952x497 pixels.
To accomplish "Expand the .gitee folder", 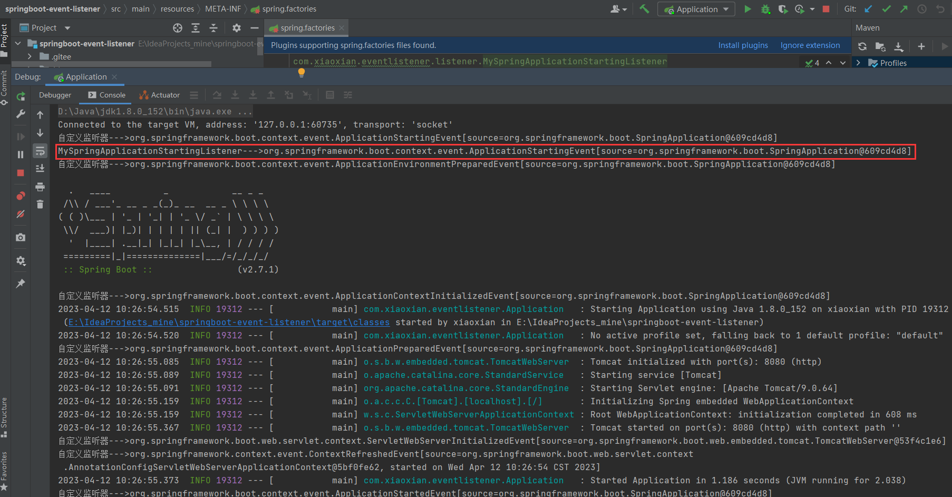I will (30, 56).
